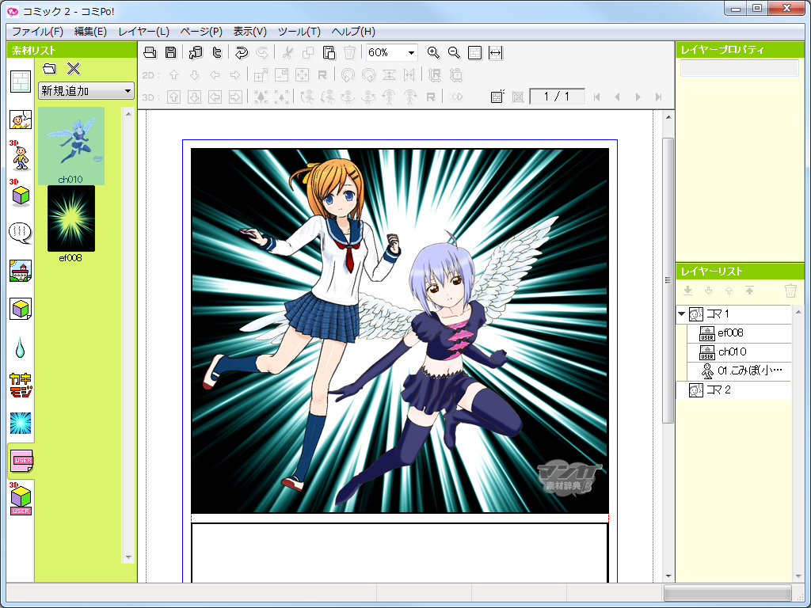811x608 pixels.
Task: Open the 60% zoom level dropdown
Action: point(391,53)
